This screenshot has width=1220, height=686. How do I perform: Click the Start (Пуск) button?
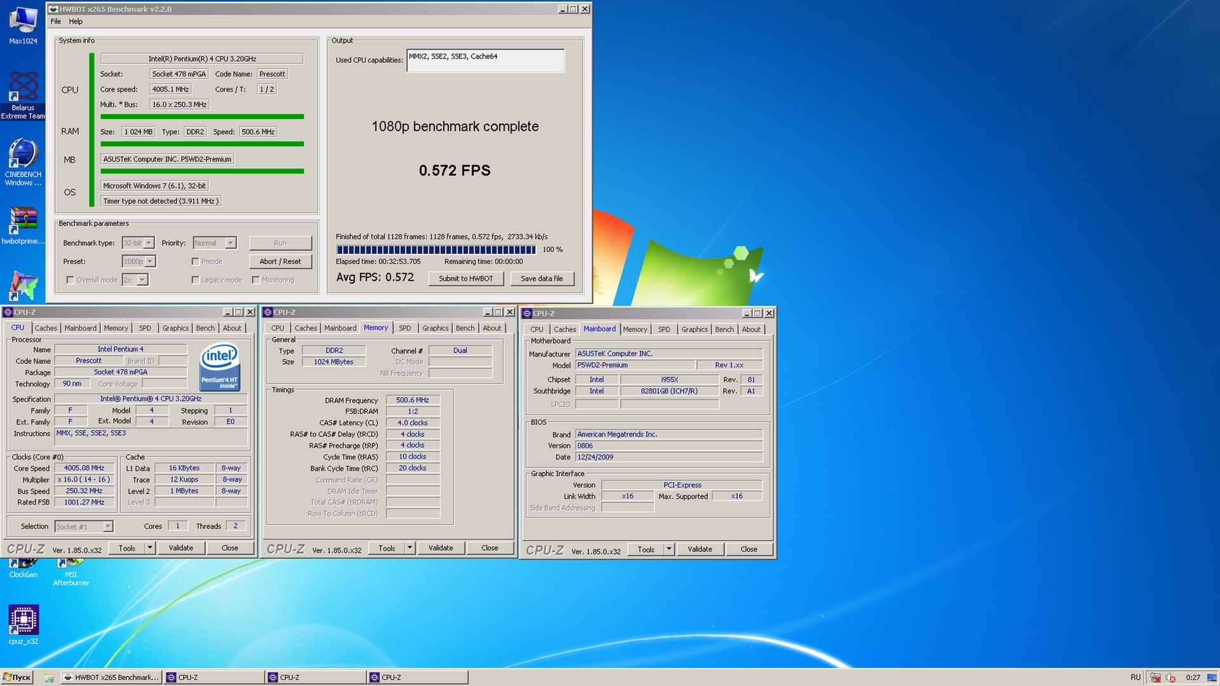(x=17, y=677)
